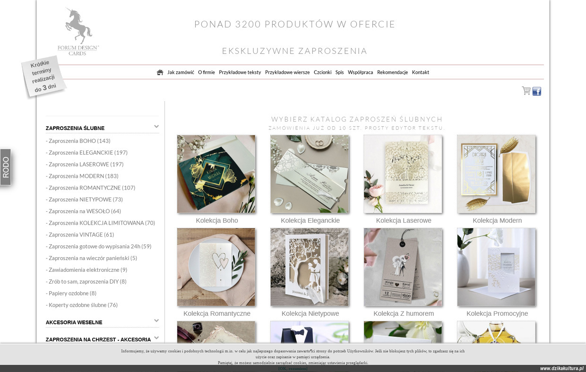The width and height of the screenshot is (586, 372).
Task: Open the Kolekcja Boho thumbnail
Action: click(216, 174)
